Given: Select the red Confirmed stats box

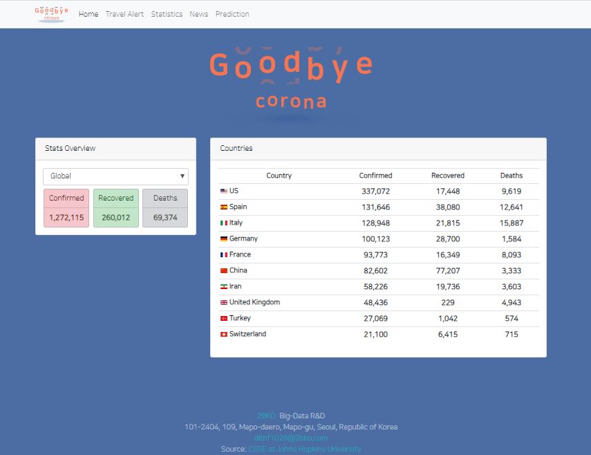Looking at the screenshot, I should point(66,207).
